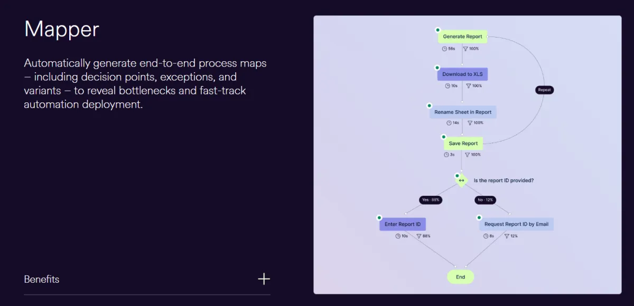Select the Yes 88% branch label
634x306 pixels.
click(431, 200)
